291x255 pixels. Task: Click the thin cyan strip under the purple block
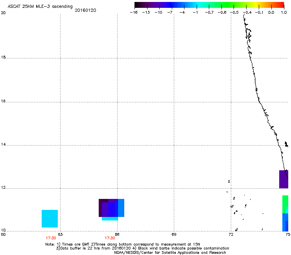110,219
